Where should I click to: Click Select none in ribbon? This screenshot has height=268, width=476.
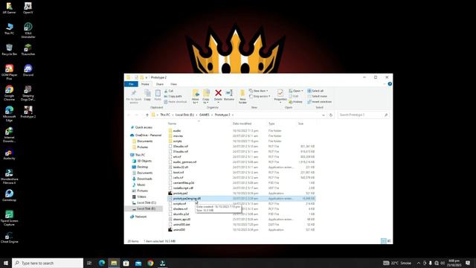pos(318,96)
